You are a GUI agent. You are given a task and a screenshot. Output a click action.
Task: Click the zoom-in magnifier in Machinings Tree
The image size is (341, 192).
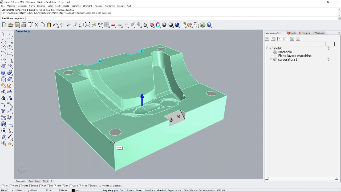(x=292, y=39)
